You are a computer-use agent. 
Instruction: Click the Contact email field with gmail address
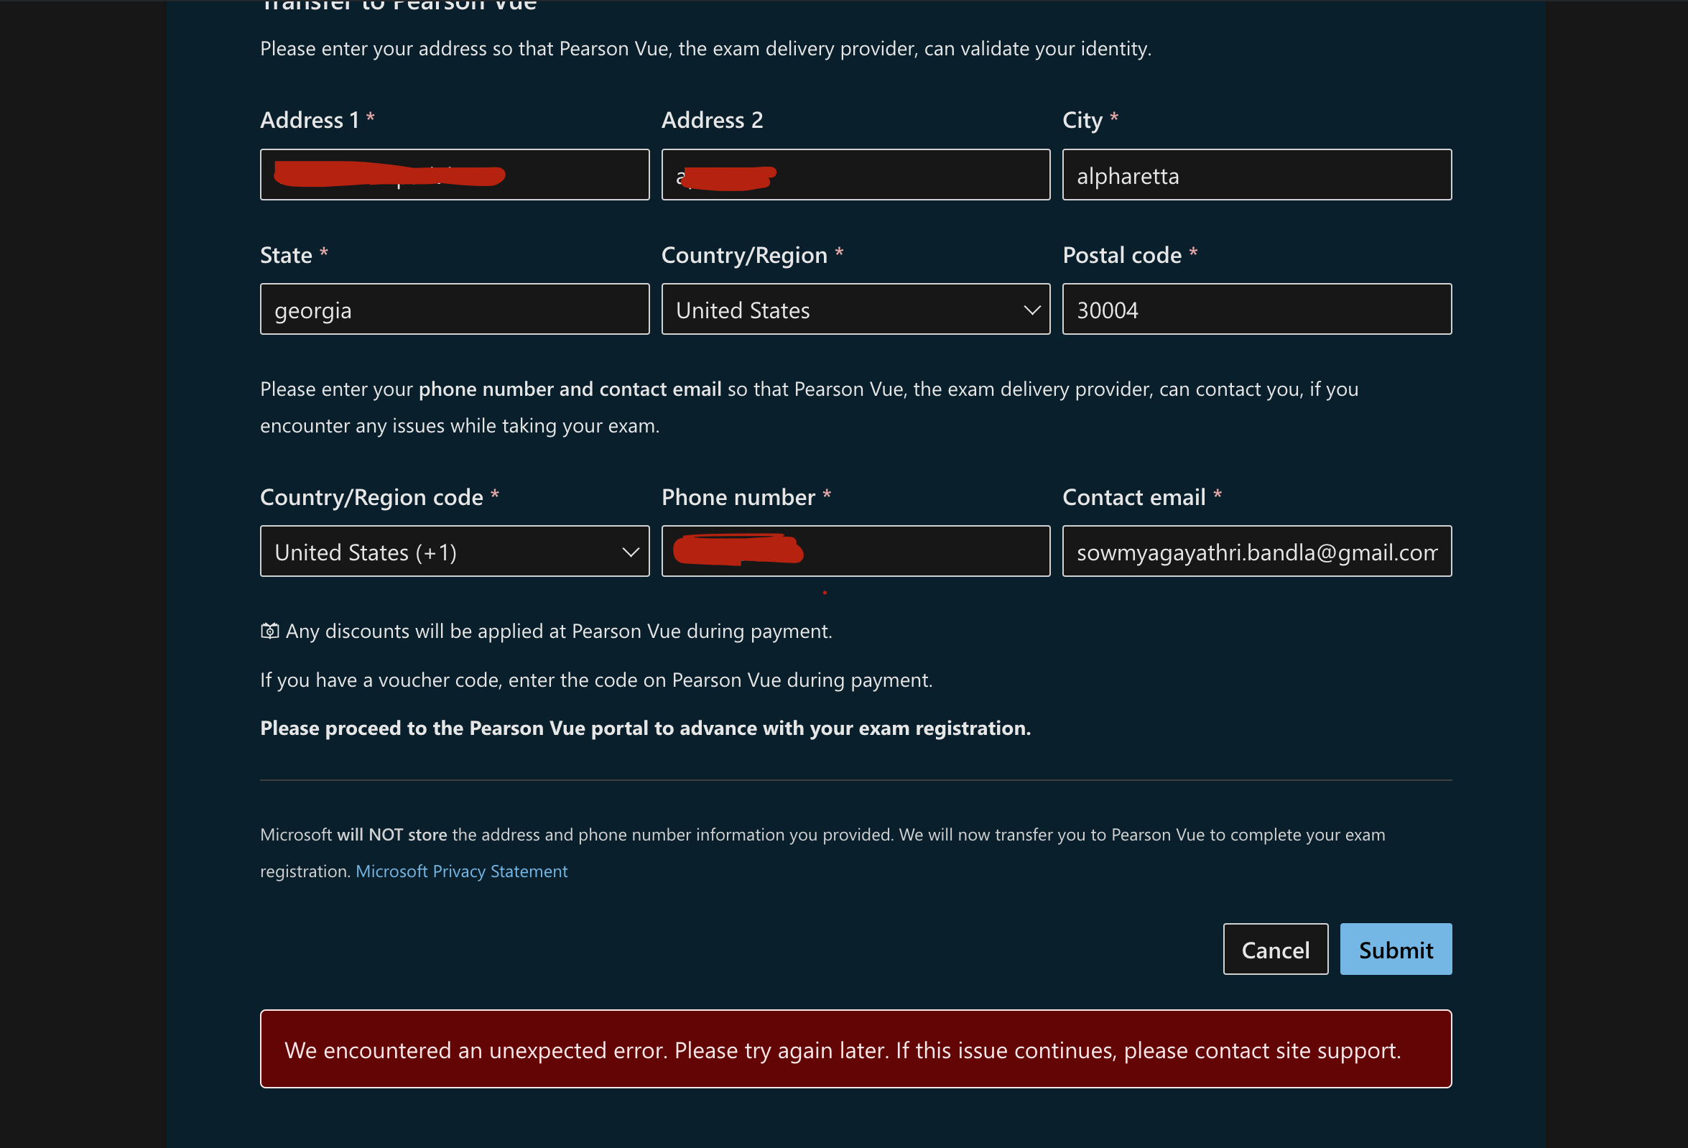[1256, 551]
